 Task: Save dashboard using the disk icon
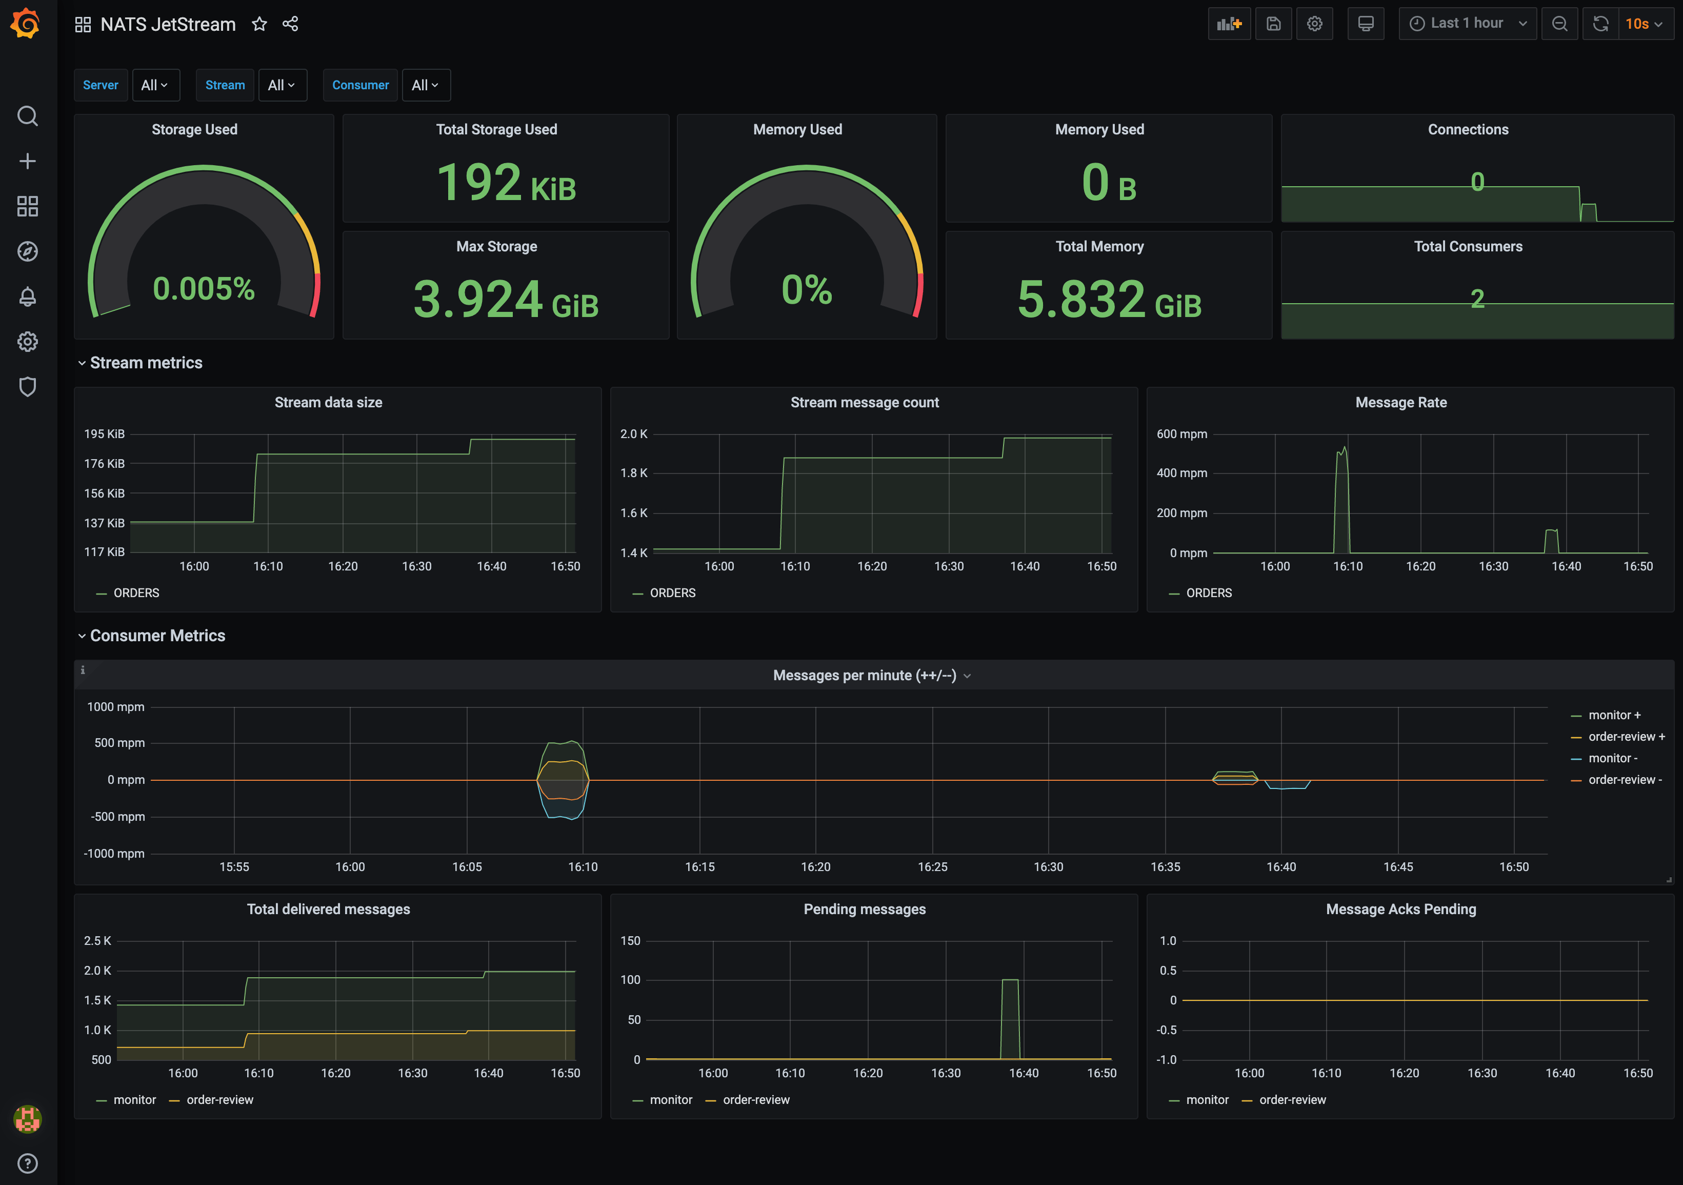1273,24
